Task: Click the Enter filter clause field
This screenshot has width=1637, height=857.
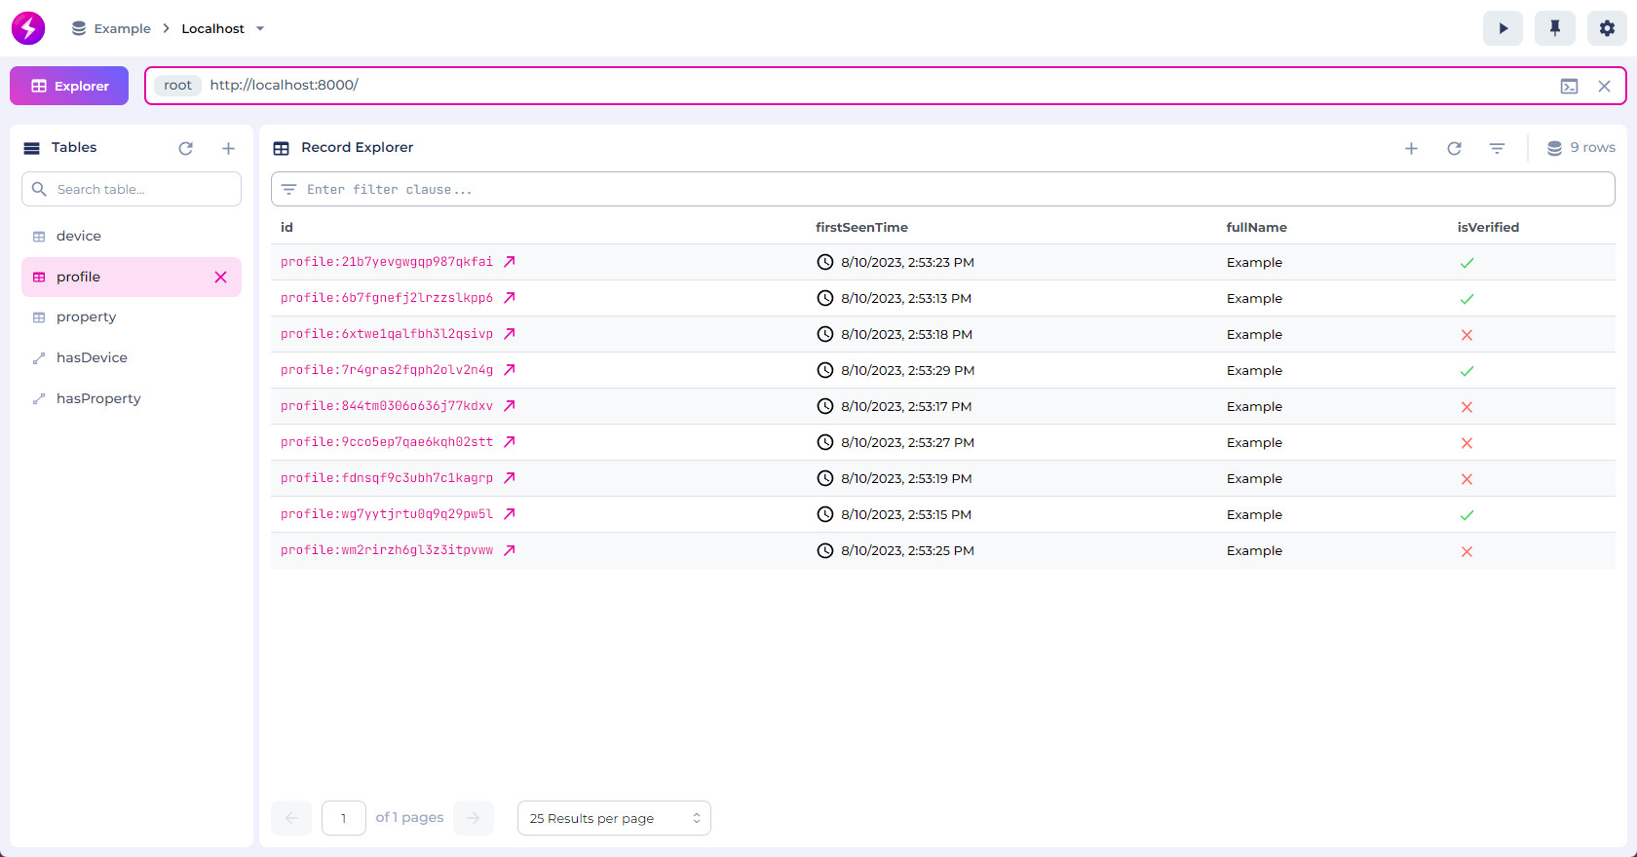Action: click(942, 189)
